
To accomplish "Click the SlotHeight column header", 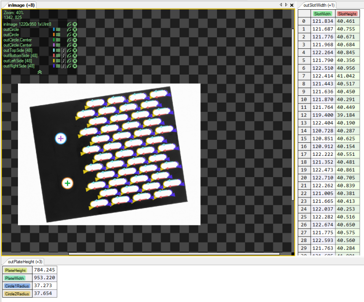I will [347, 14].
